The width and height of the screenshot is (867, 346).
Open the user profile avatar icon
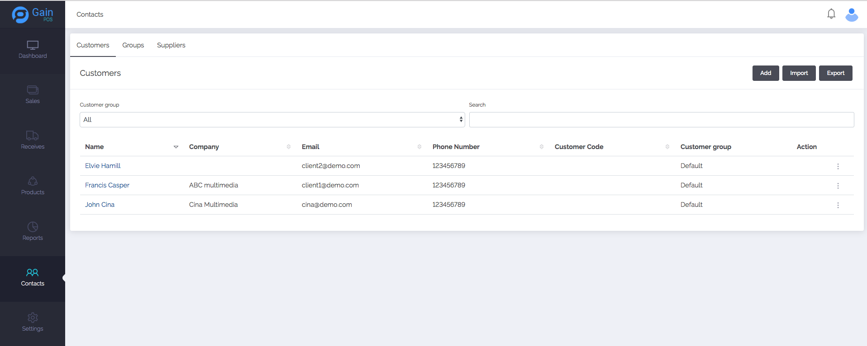click(x=851, y=14)
